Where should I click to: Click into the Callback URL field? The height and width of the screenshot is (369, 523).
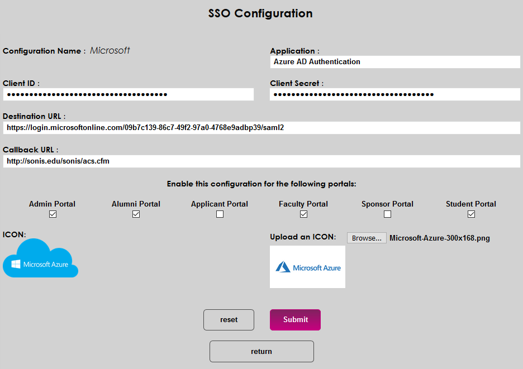point(261,161)
